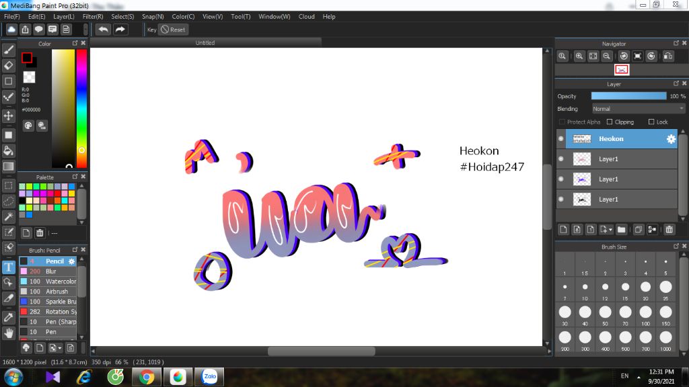Undock the Palette panel
The width and height of the screenshot is (689, 387).
point(75,177)
